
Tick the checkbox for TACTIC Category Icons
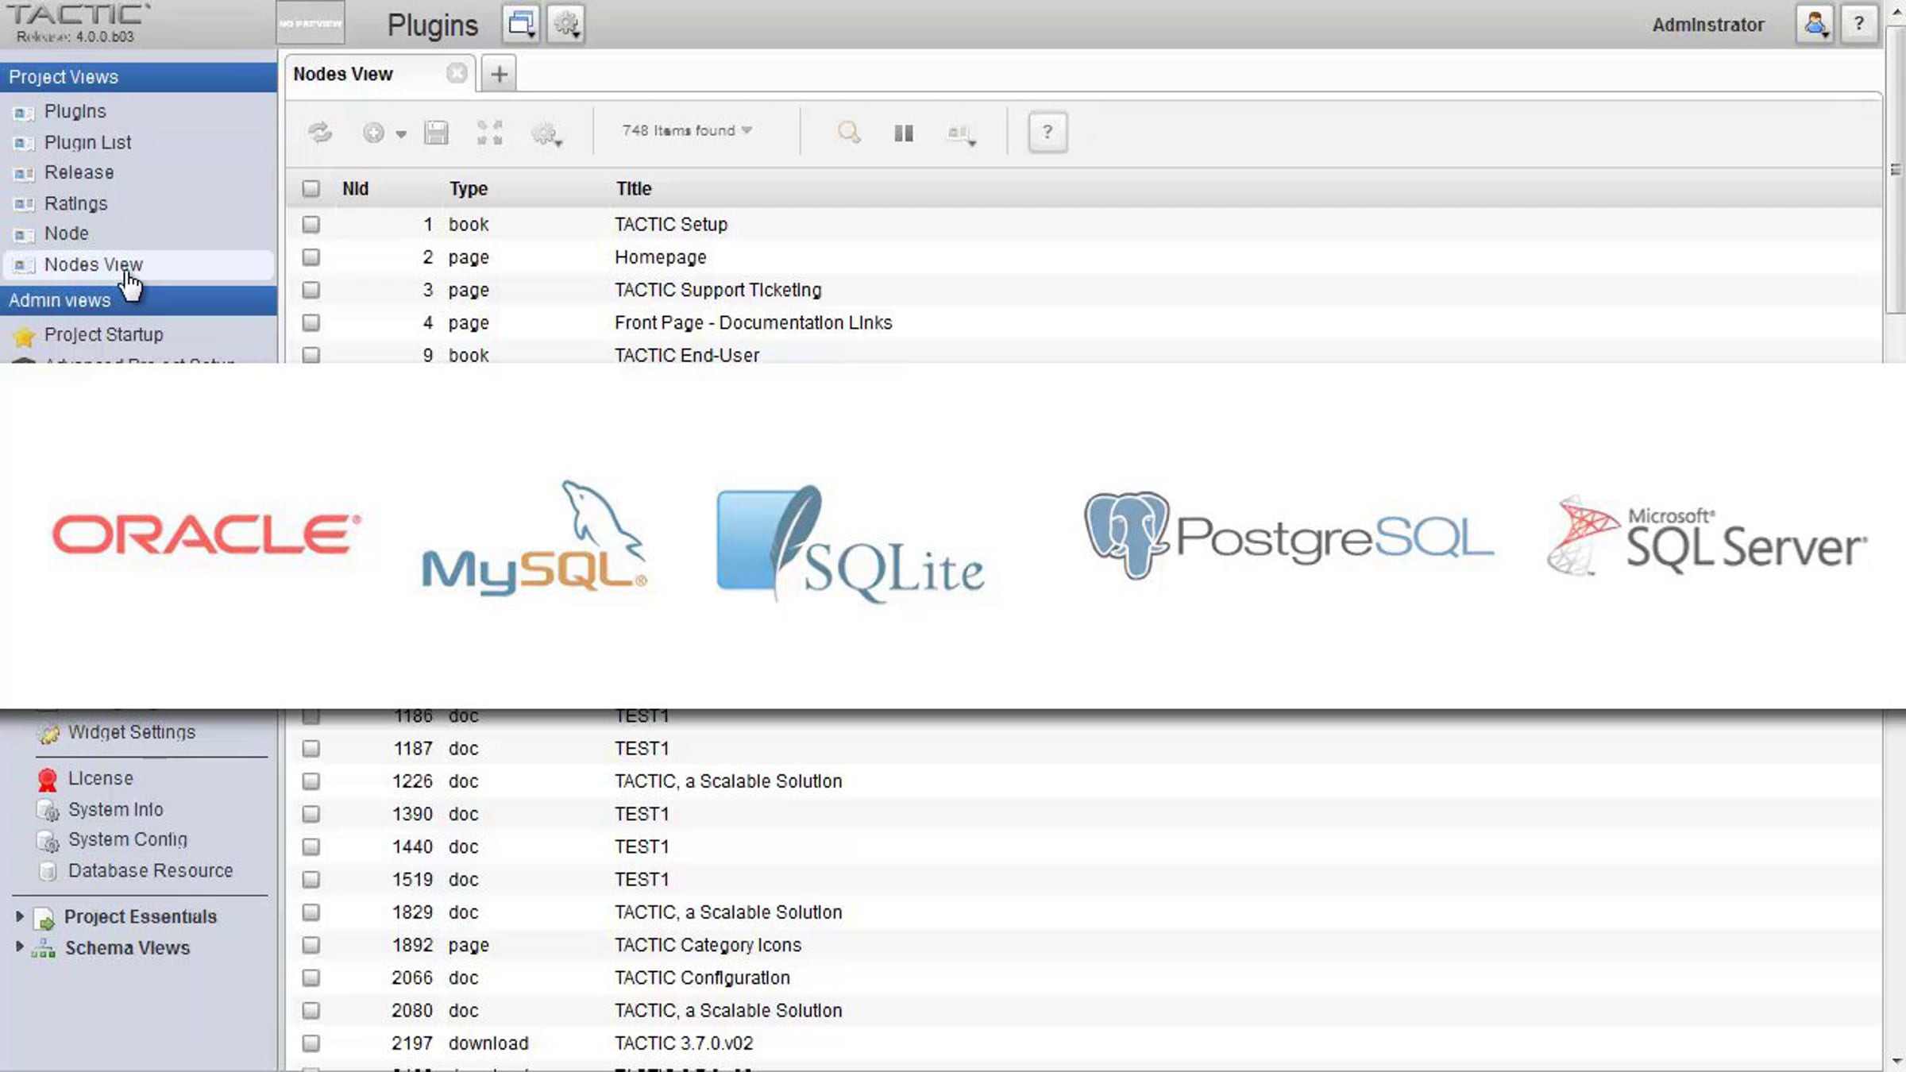311,945
